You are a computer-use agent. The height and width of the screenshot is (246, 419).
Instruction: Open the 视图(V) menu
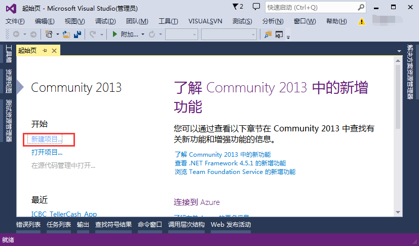[x=75, y=21]
